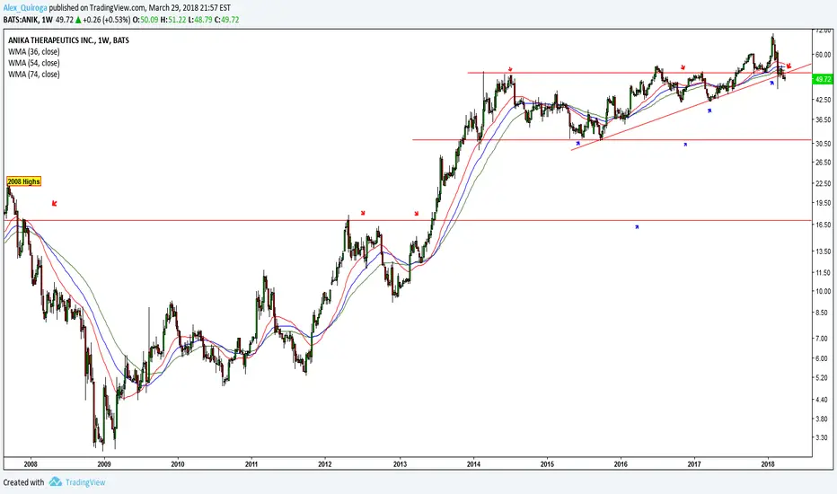Click the 19.50 price axis label

click(824, 203)
